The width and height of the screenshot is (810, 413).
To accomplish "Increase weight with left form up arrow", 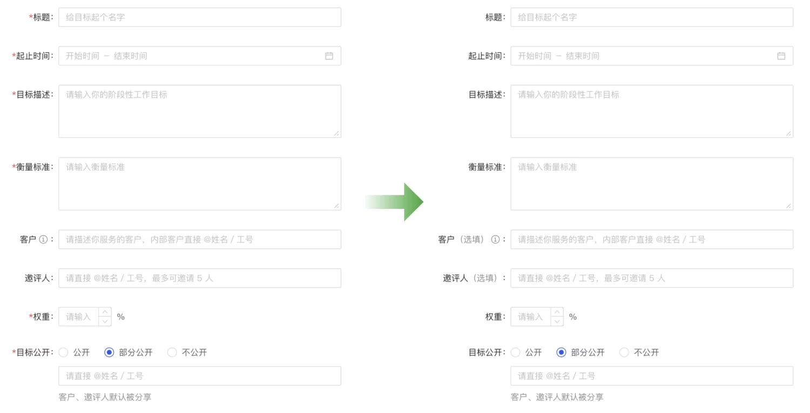I will [105, 312].
